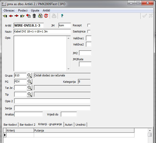Click inside the Opis text area

(40, 53)
